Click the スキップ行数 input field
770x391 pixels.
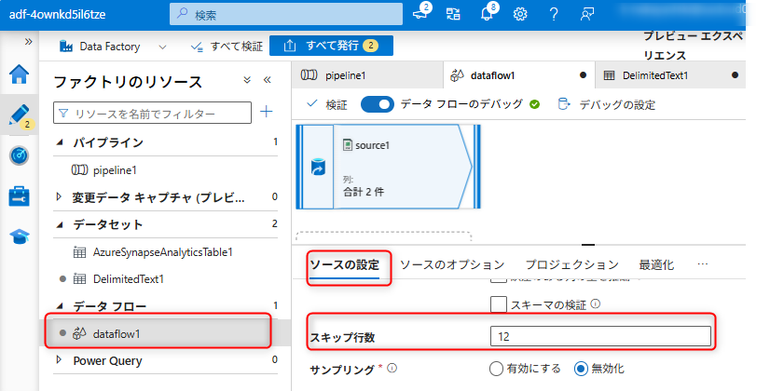[600, 335]
